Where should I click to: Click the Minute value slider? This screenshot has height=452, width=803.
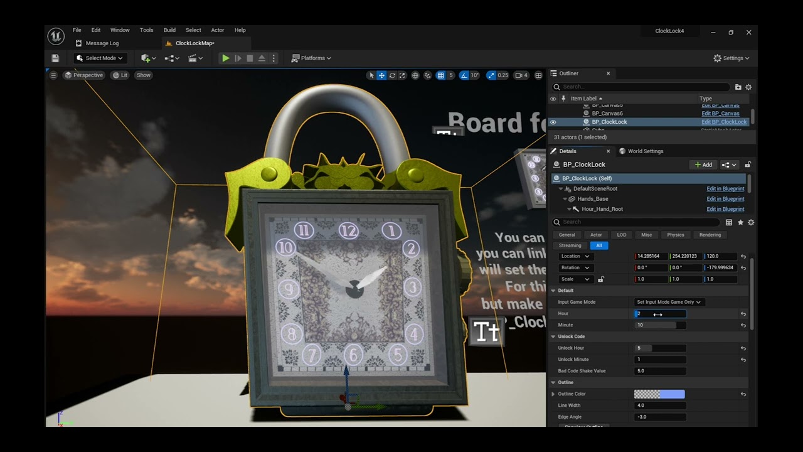(x=660, y=325)
